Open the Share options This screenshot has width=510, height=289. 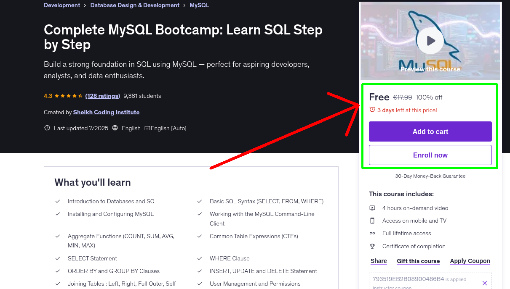click(378, 261)
